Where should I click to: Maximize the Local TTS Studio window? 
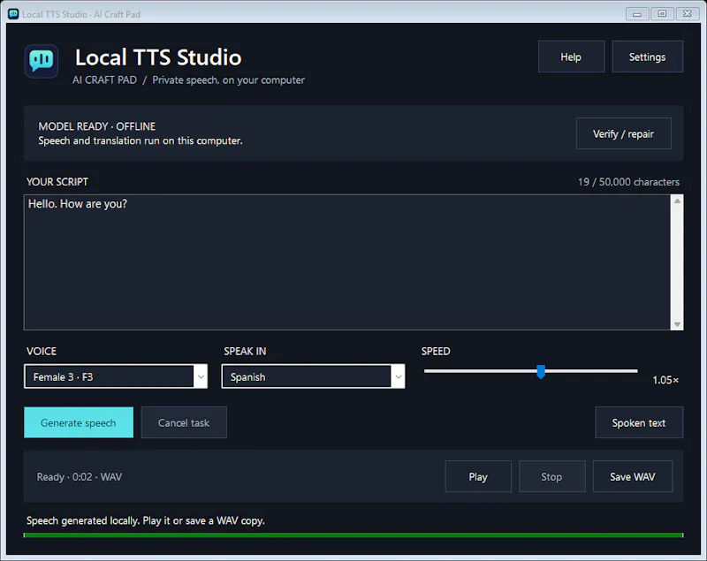[x=662, y=14]
